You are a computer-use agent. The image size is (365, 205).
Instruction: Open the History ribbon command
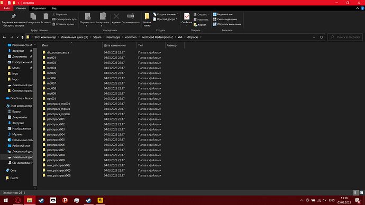point(200,25)
